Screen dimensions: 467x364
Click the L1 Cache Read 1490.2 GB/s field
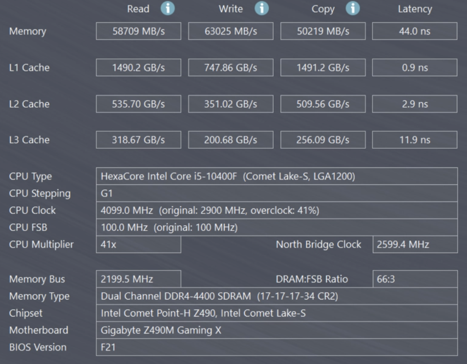pyautogui.click(x=138, y=68)
